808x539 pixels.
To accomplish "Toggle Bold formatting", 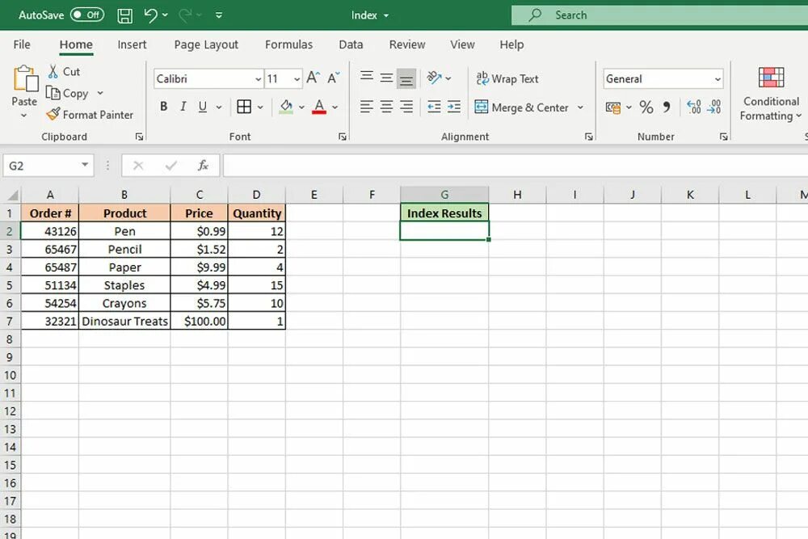I will 164,107.
